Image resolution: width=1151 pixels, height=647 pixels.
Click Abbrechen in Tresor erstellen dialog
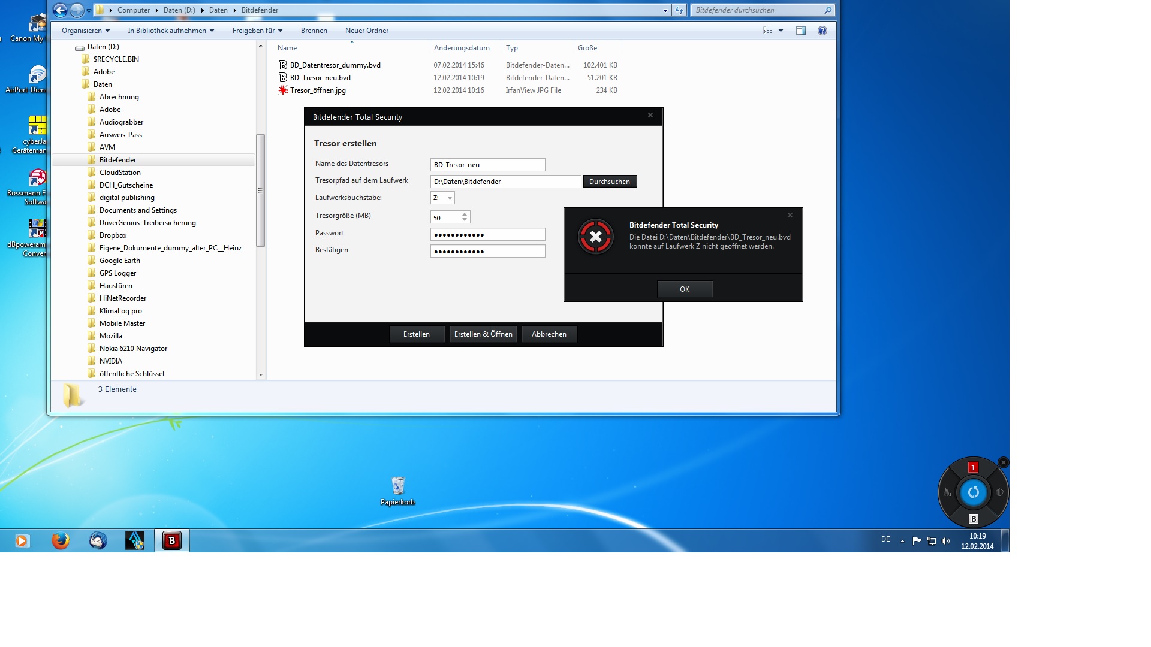pos(549,334)
